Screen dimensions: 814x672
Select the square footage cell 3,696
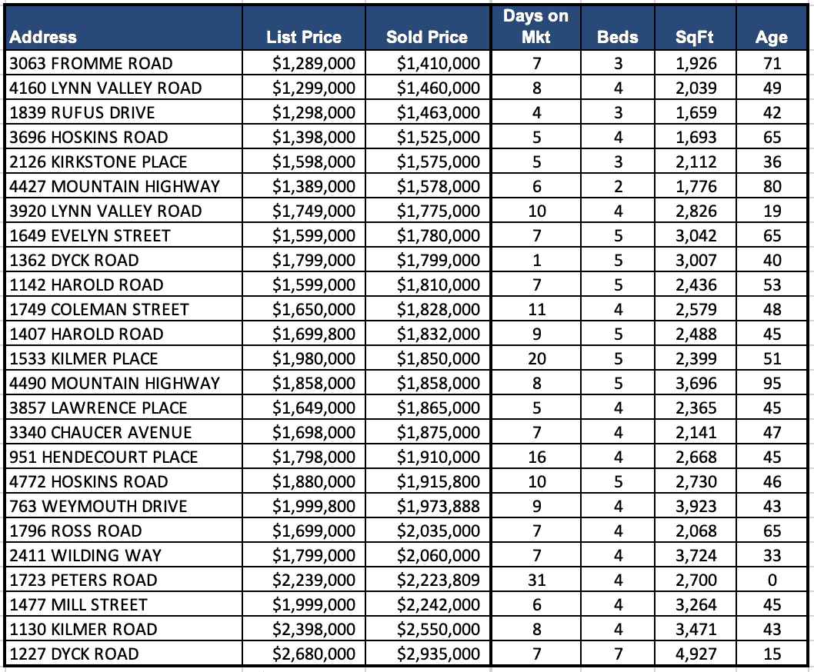[696, 383]
